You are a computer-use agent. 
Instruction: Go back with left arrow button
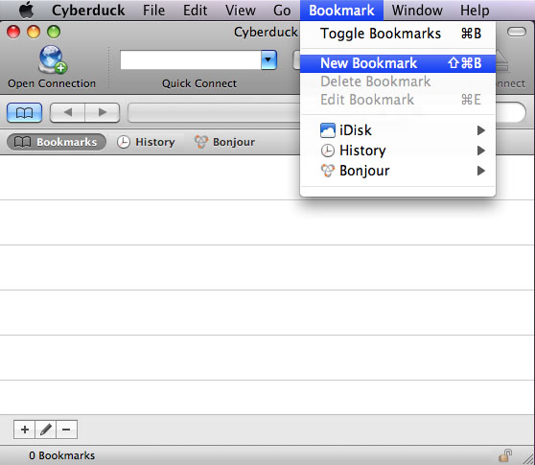pos(67,112)
